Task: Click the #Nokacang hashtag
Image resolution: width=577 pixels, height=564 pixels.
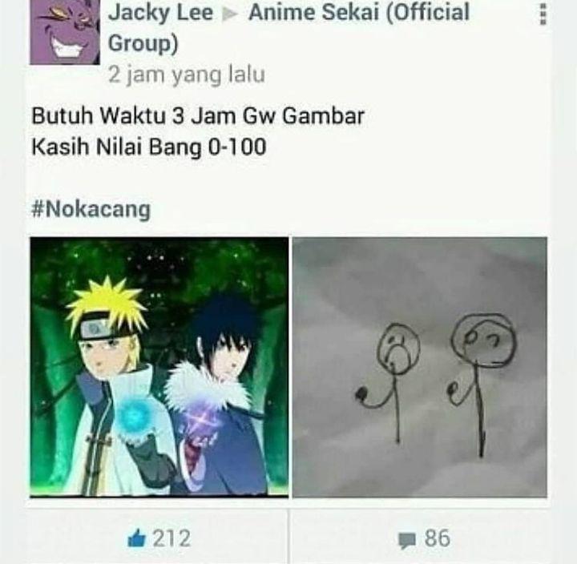Action: coord(91,209)
